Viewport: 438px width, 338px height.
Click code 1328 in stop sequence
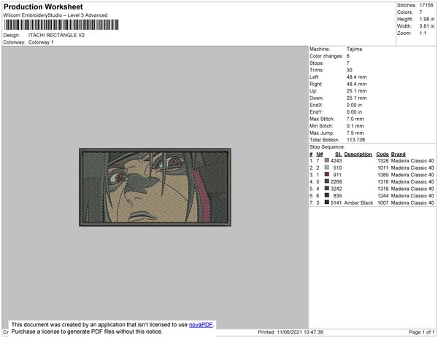coord(383,161)
